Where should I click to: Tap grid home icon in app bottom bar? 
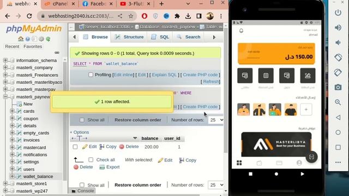pos(239,163)
